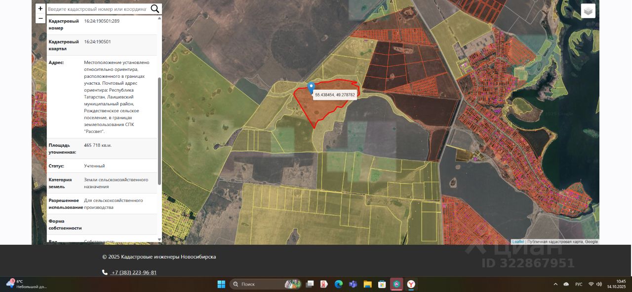Click the cadastral number search field
The width and height of the screenshot is (632, 292).
tap(97, 9)
